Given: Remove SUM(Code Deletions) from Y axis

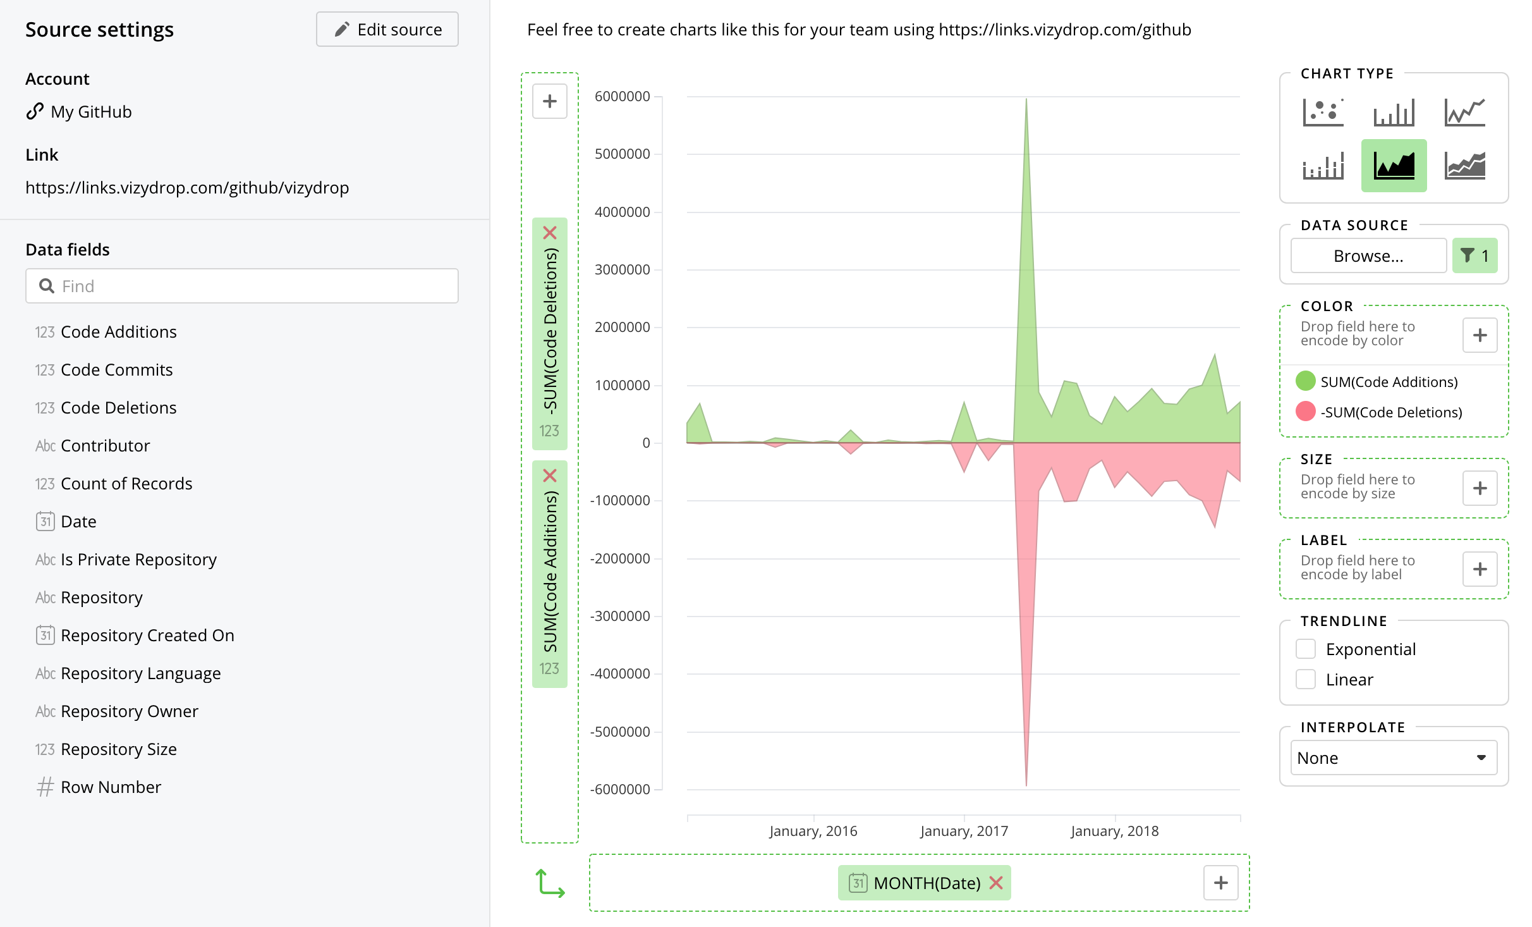Looking at the screenshot, I should click(550, 233).
